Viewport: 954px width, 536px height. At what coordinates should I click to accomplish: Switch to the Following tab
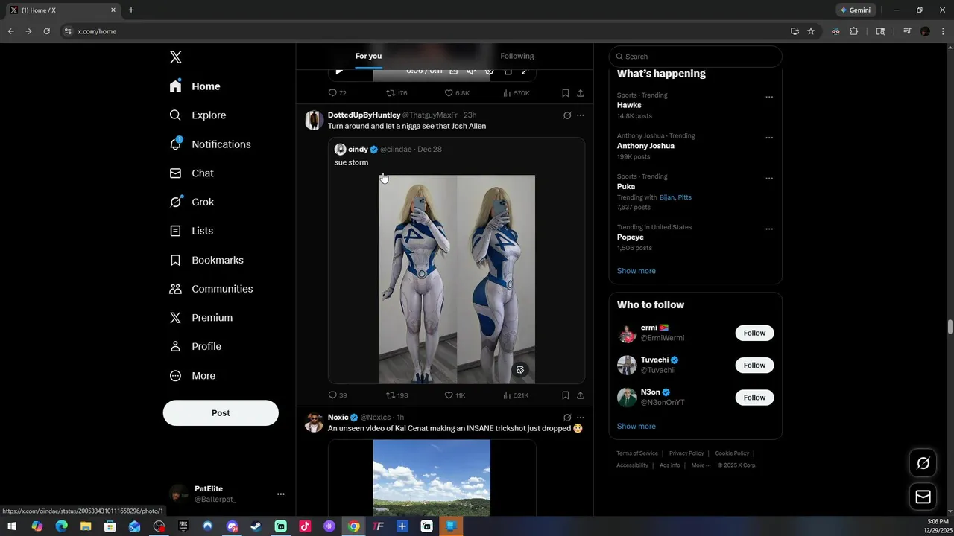[517, 57]
